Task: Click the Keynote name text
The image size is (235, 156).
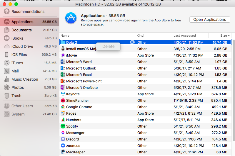Action: coord(73,94)
